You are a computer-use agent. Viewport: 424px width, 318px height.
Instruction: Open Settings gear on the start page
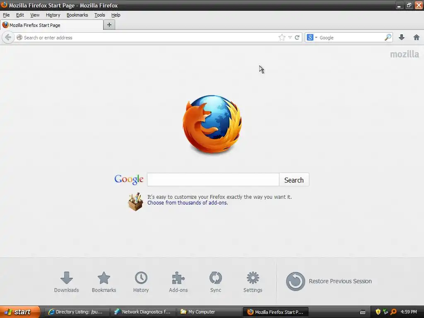click(253, 282)
